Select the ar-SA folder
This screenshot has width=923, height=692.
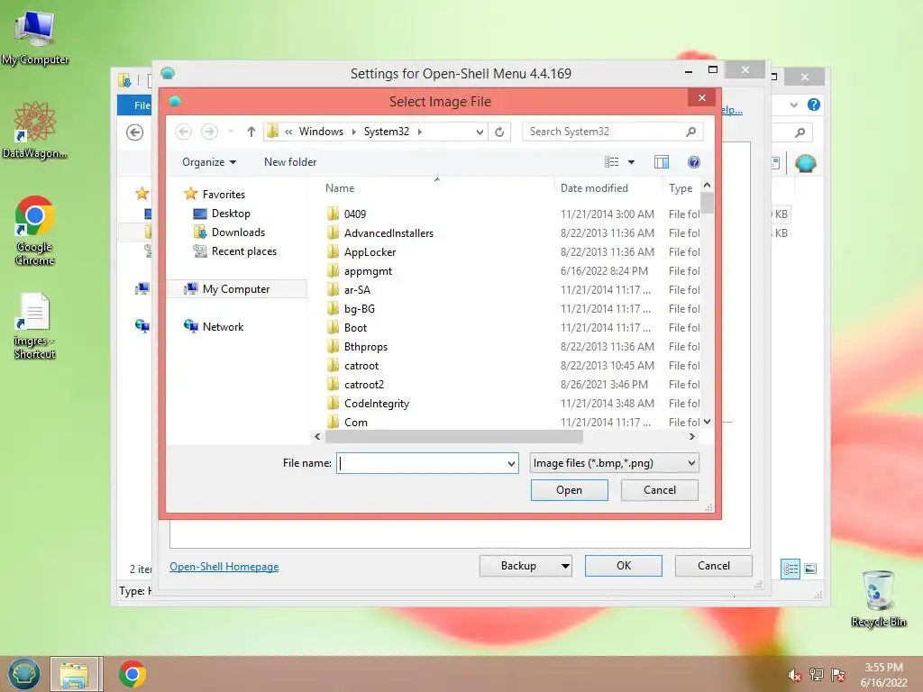(x=357, y=289)
